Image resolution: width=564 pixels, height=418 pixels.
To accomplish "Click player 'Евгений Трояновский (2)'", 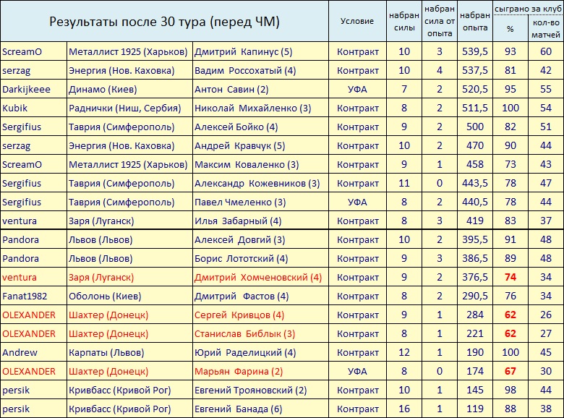I will coord(251,391).
